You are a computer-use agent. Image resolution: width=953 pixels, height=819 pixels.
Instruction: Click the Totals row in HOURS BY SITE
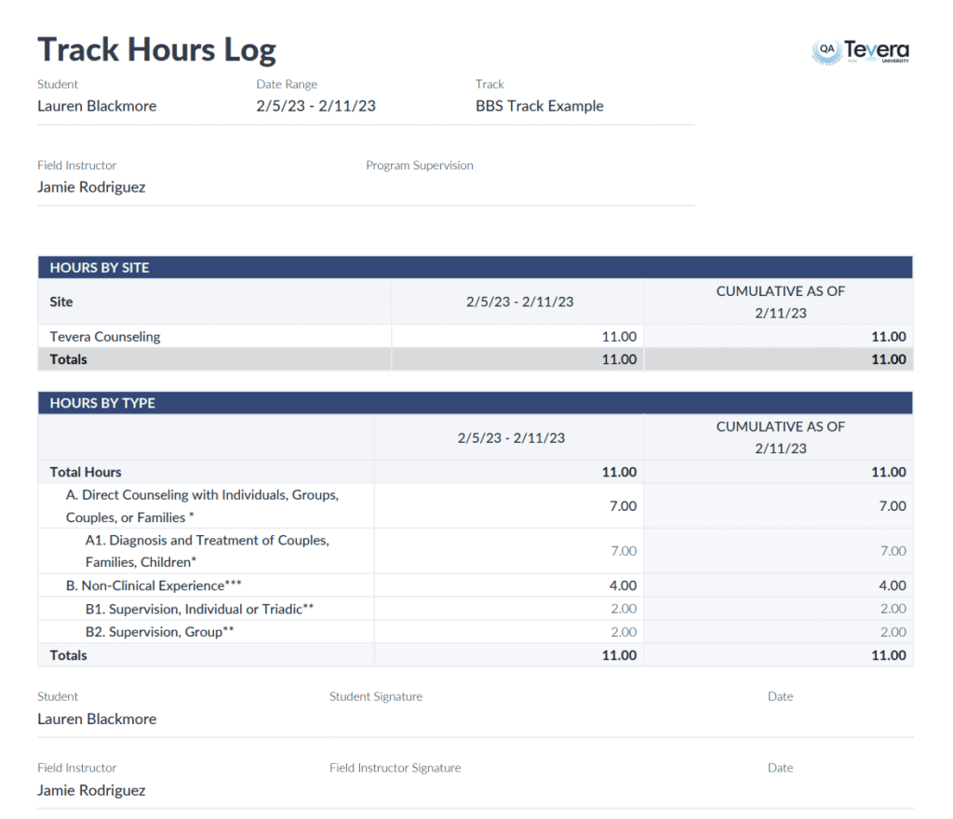tap(65, 359)
